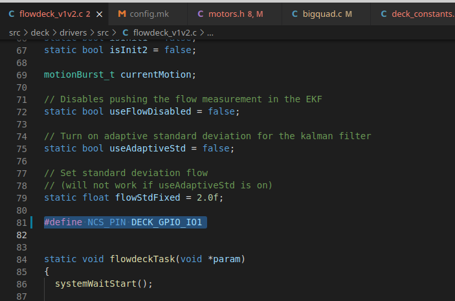Click the Makefile icon on config.mk tab
Screen dimensions: 455x301
pos(122,14)
